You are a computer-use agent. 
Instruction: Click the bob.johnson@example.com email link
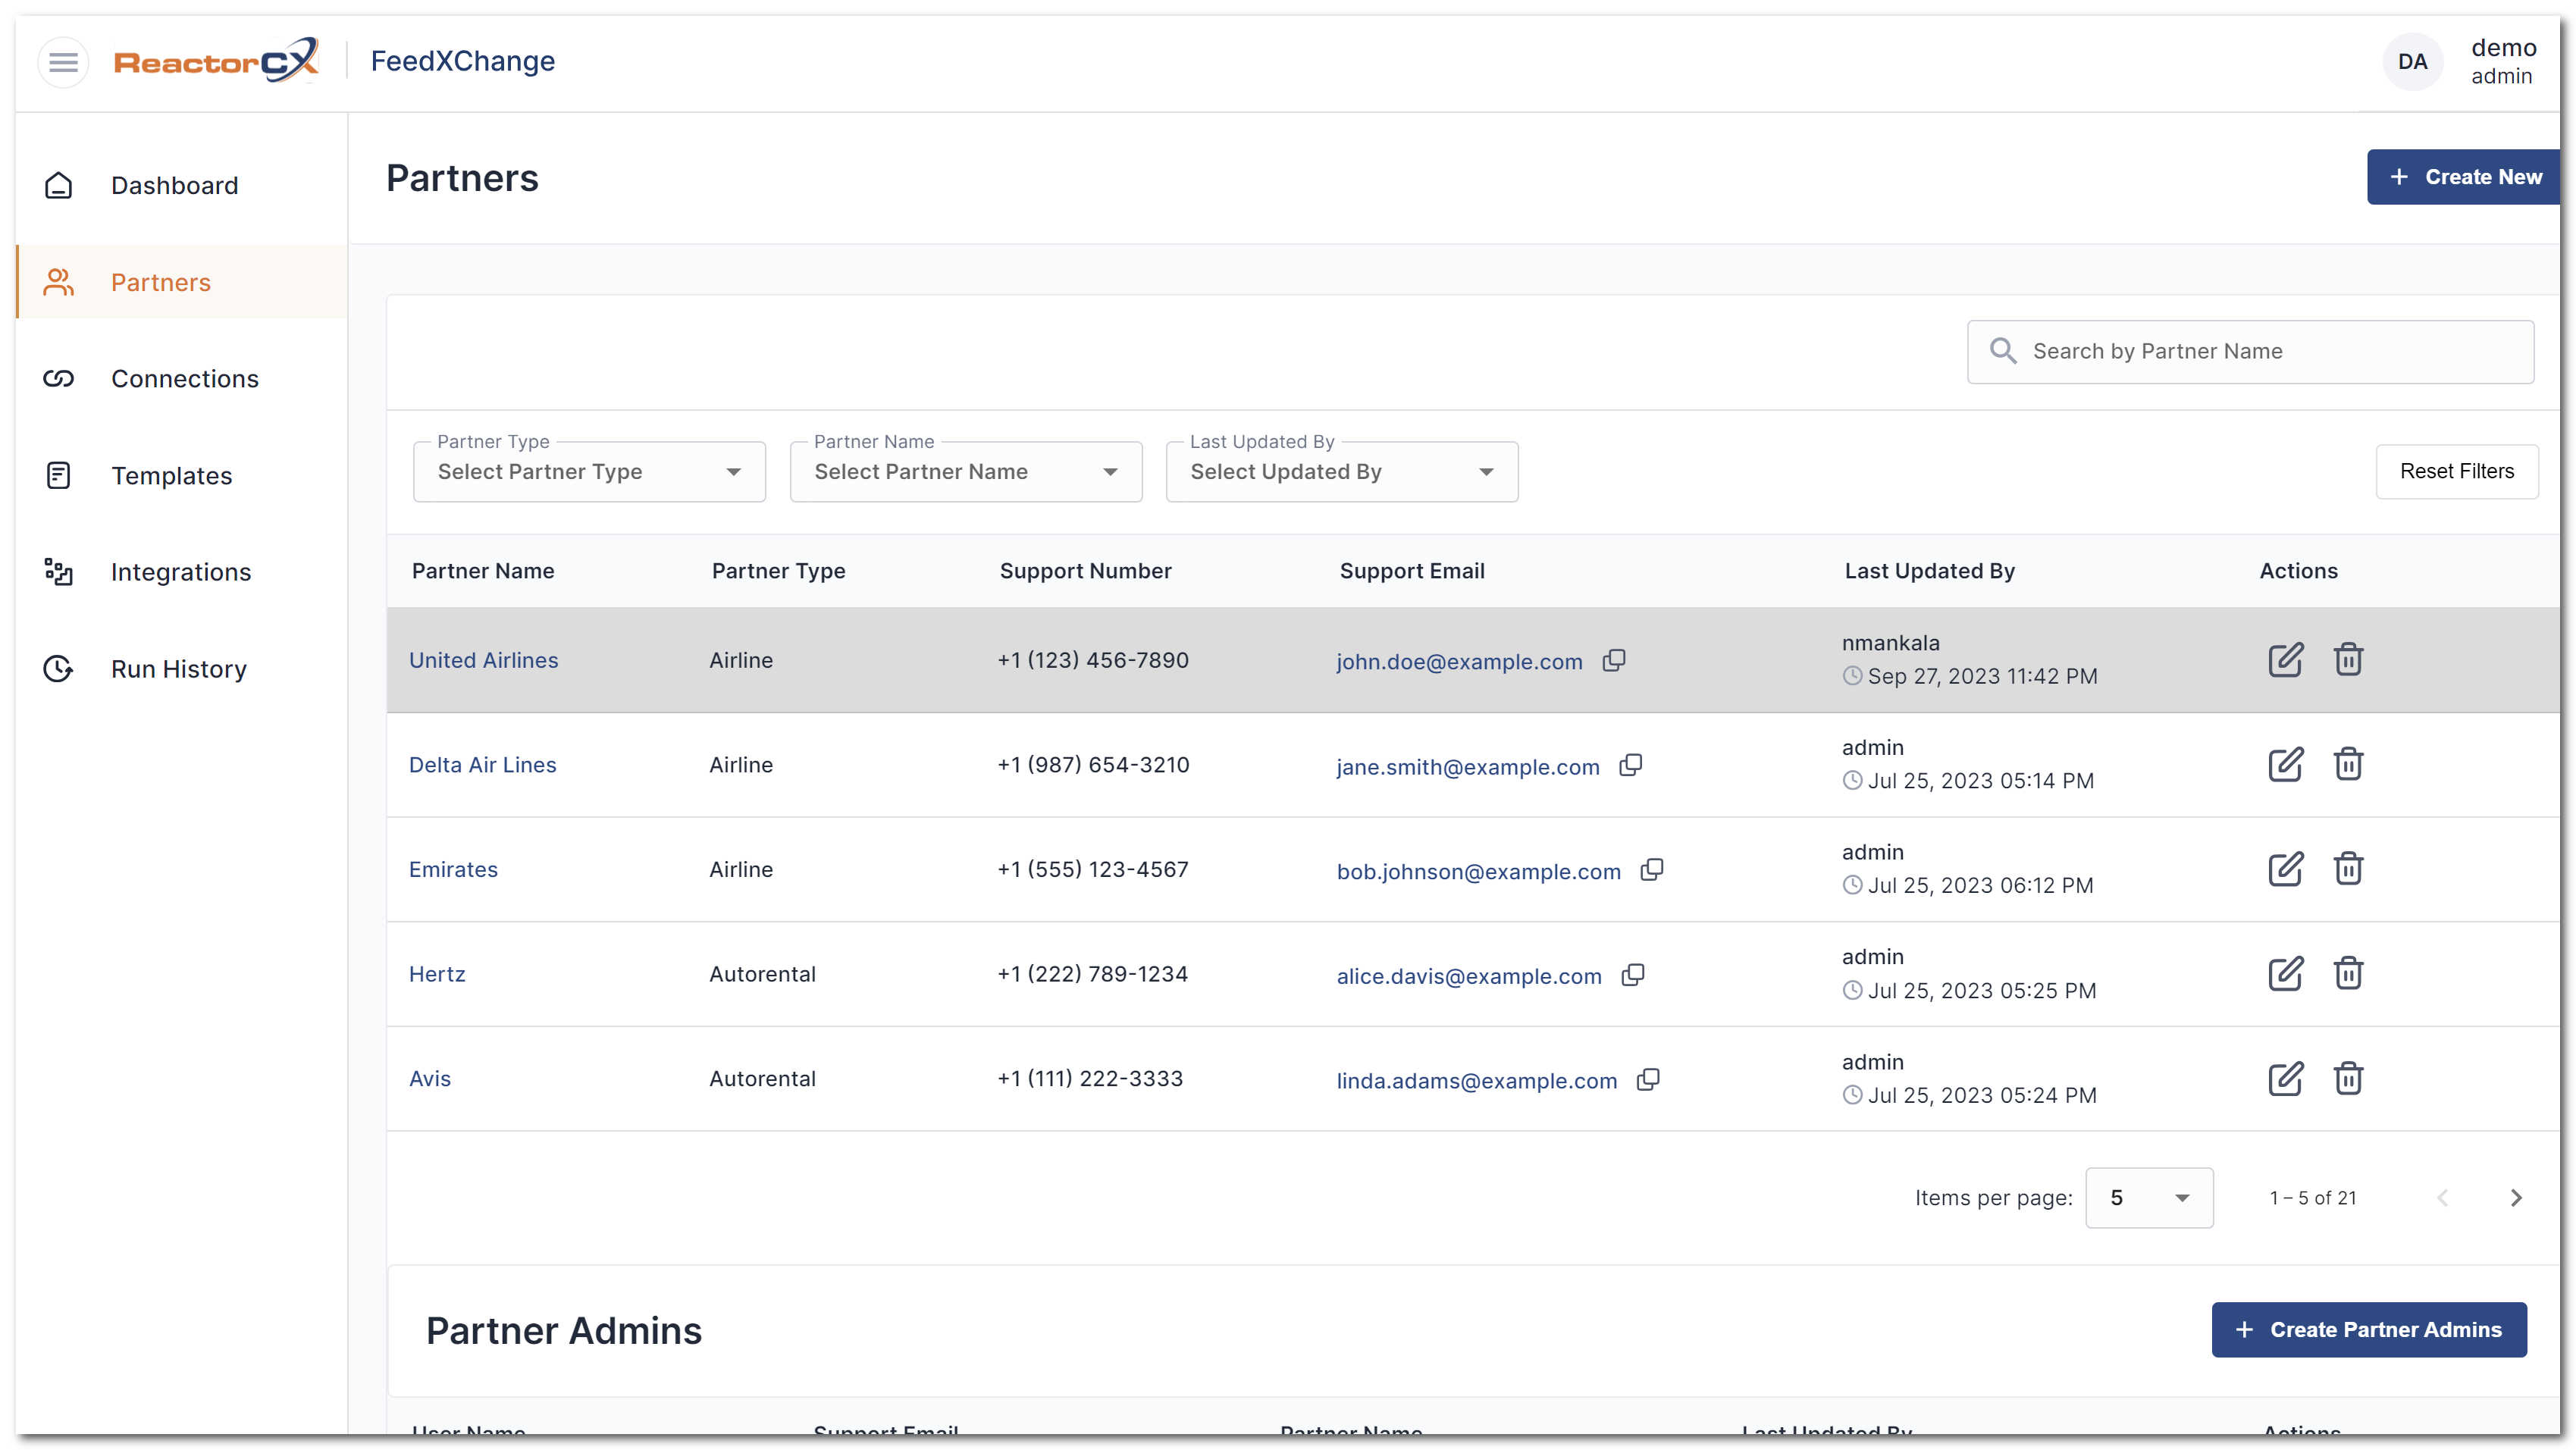1479,871
